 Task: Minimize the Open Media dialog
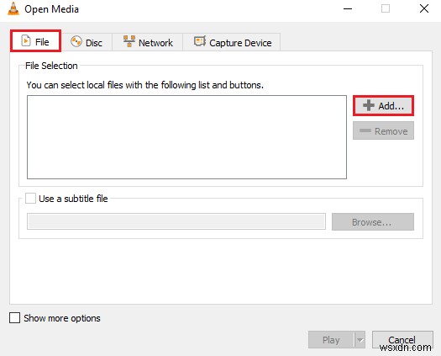[348, 9]
